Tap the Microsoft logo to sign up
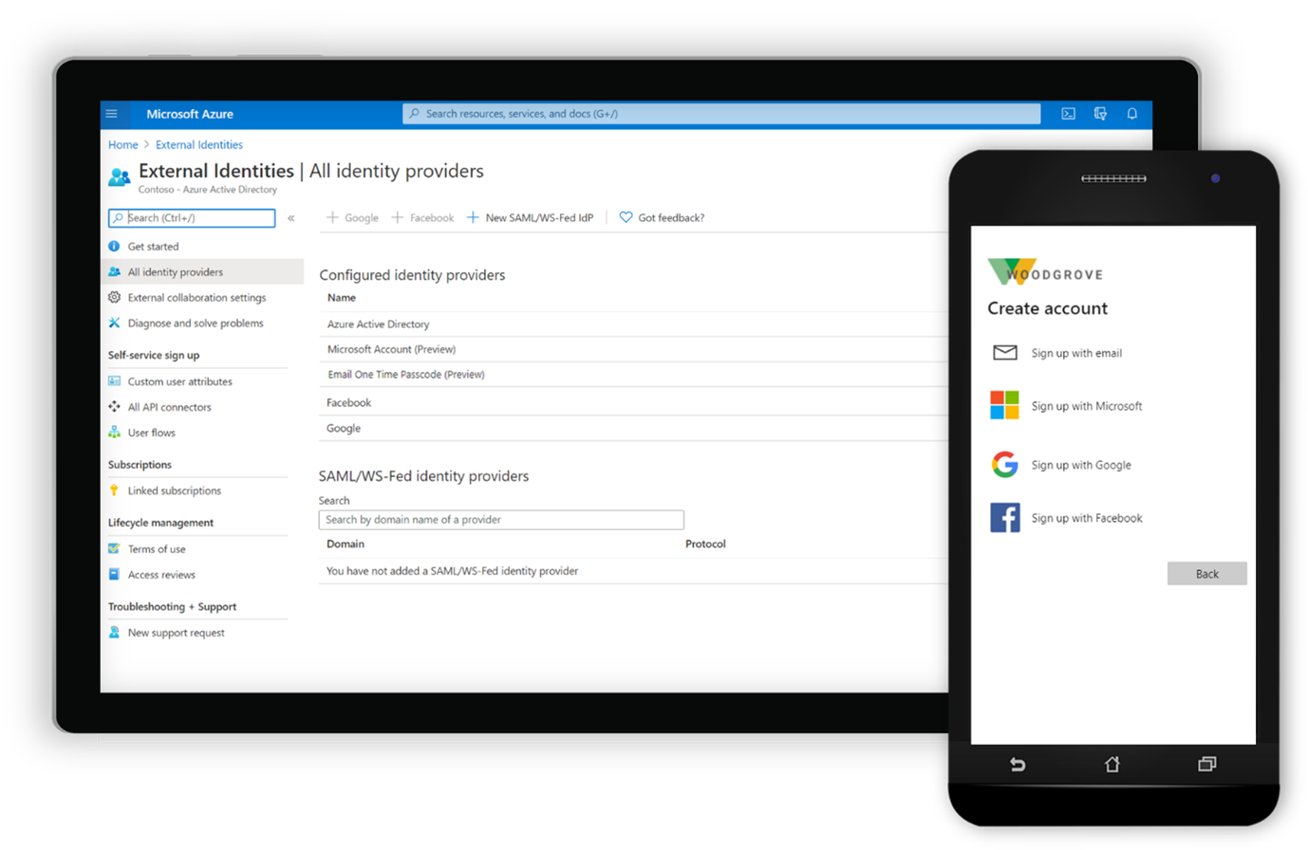The height and width of the screenshot is (850, 1308). [x=1004, y=405]
